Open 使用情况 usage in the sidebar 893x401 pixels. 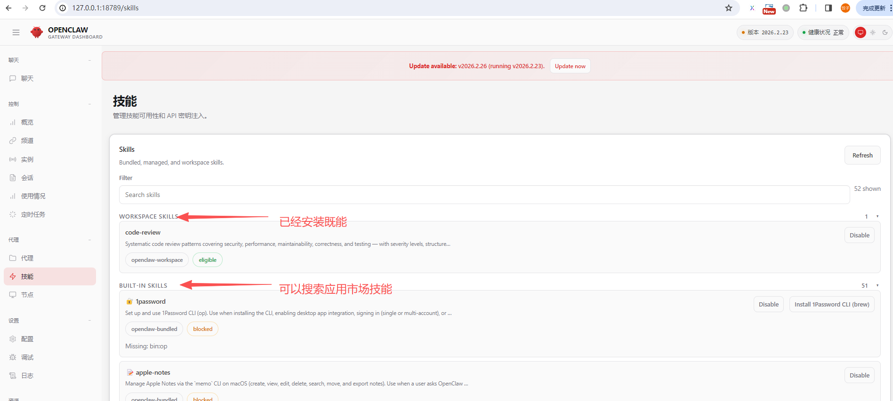point(50,196)
